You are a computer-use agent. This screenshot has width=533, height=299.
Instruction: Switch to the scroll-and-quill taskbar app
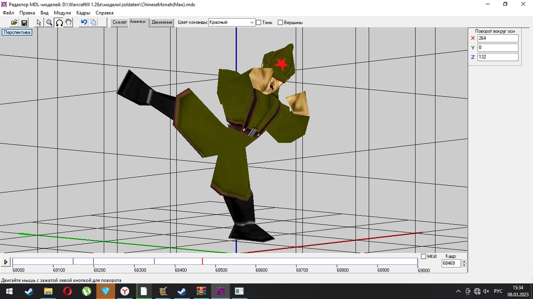(163, 291)
